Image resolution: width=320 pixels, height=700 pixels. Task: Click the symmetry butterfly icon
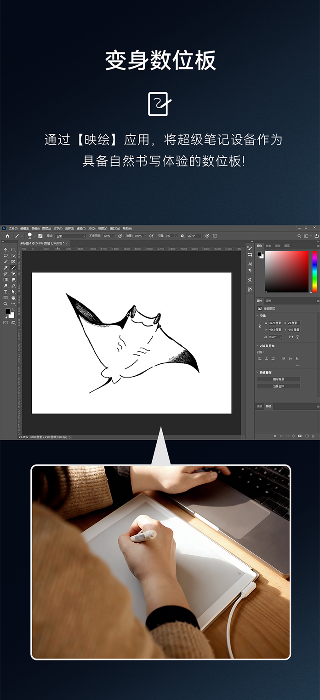[215, 235]
